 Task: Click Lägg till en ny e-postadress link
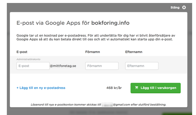41,88
